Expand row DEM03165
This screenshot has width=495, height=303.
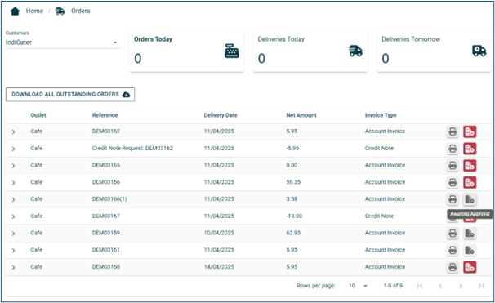(13, 166)
